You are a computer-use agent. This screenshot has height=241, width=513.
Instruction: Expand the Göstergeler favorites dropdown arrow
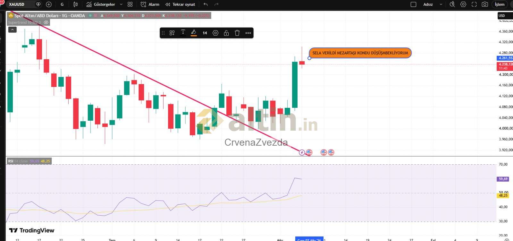tap(121, 4)
